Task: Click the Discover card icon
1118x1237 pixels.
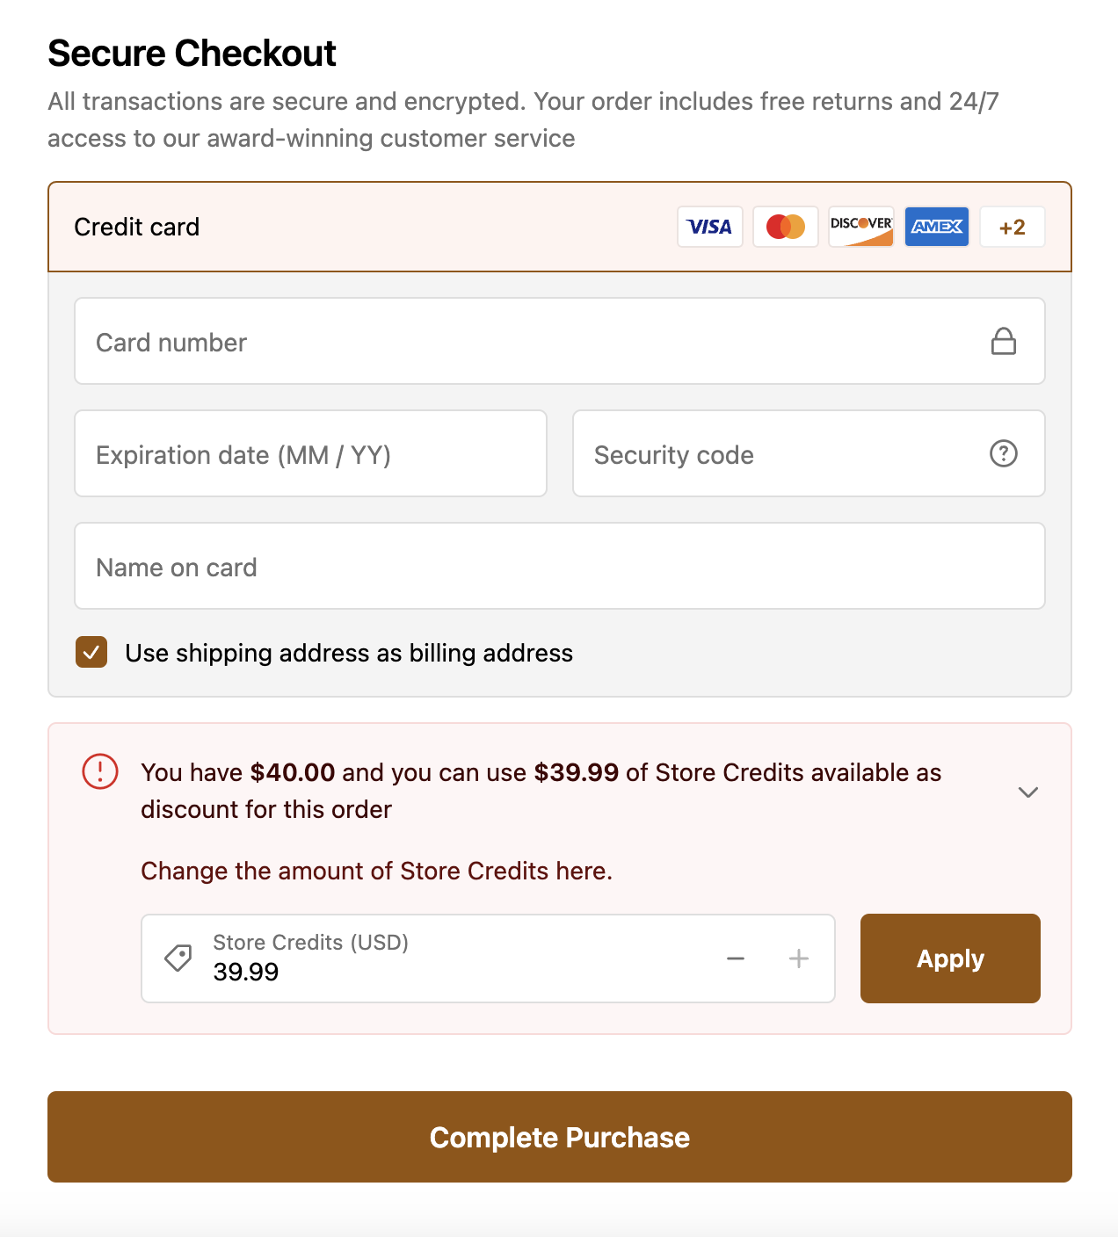Action: pos(860,226)
